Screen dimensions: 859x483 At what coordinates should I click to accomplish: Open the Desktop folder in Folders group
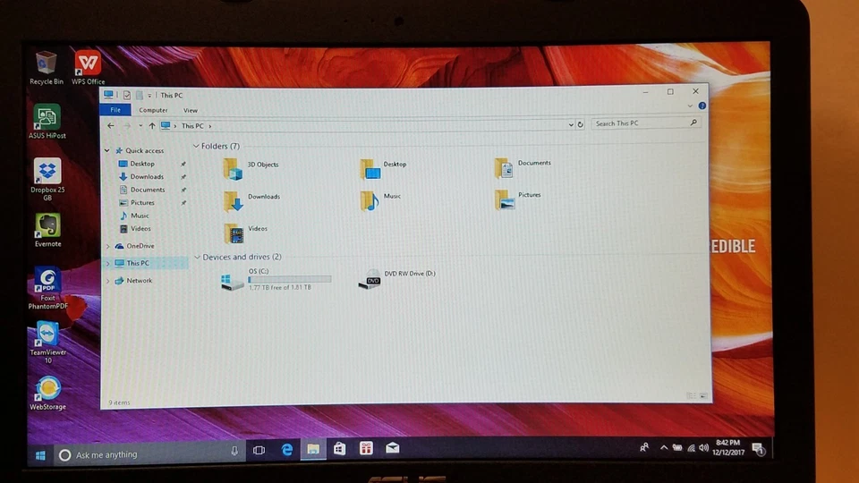pos(383,169)
